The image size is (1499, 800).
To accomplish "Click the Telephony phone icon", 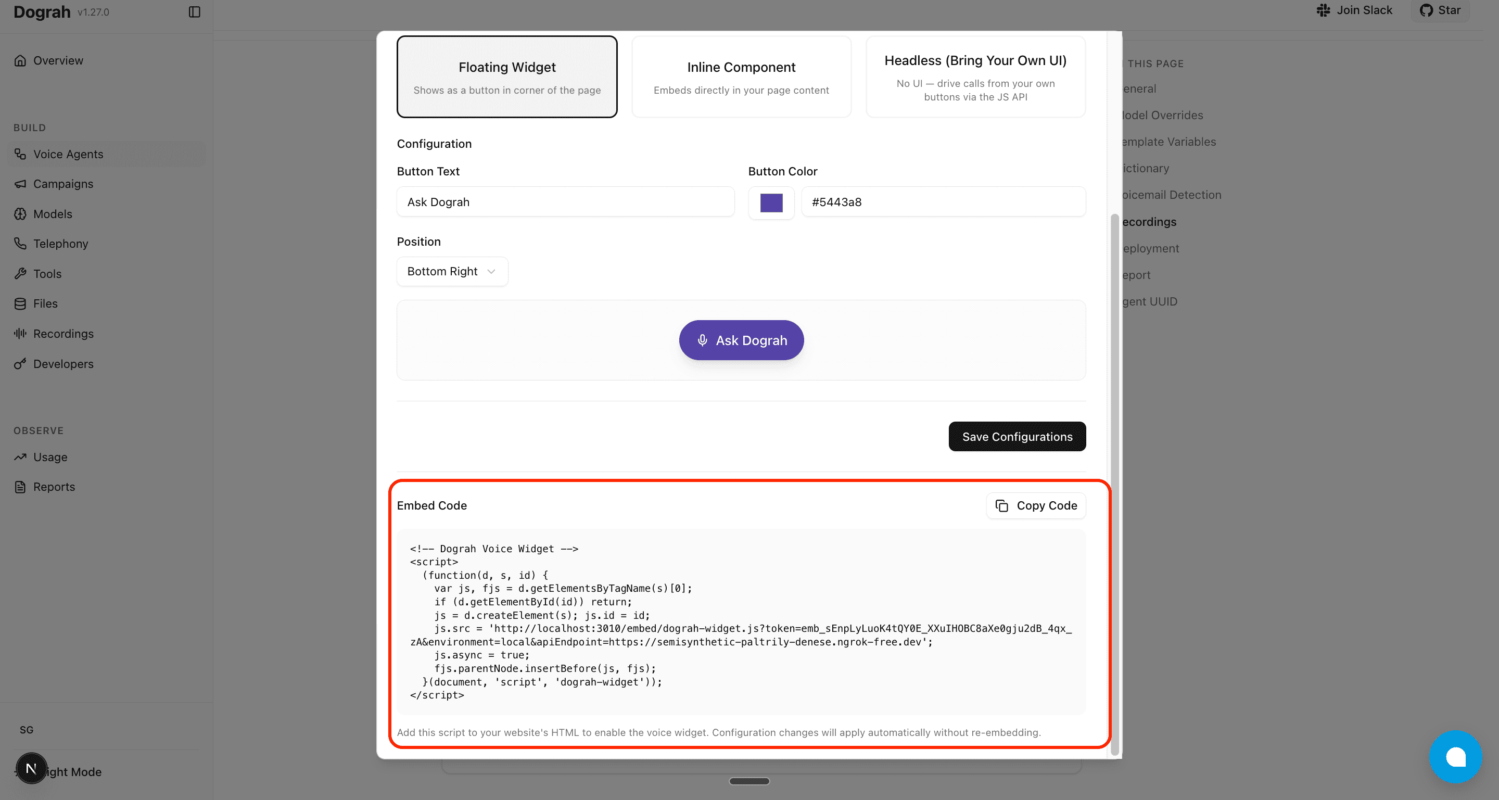I will point(20,244).
